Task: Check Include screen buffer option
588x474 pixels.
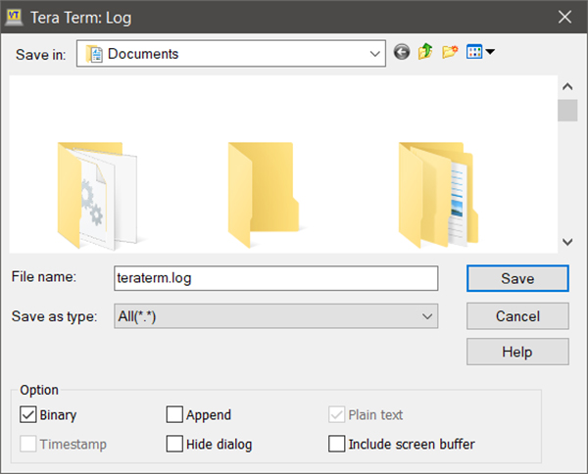Action: 336,445
